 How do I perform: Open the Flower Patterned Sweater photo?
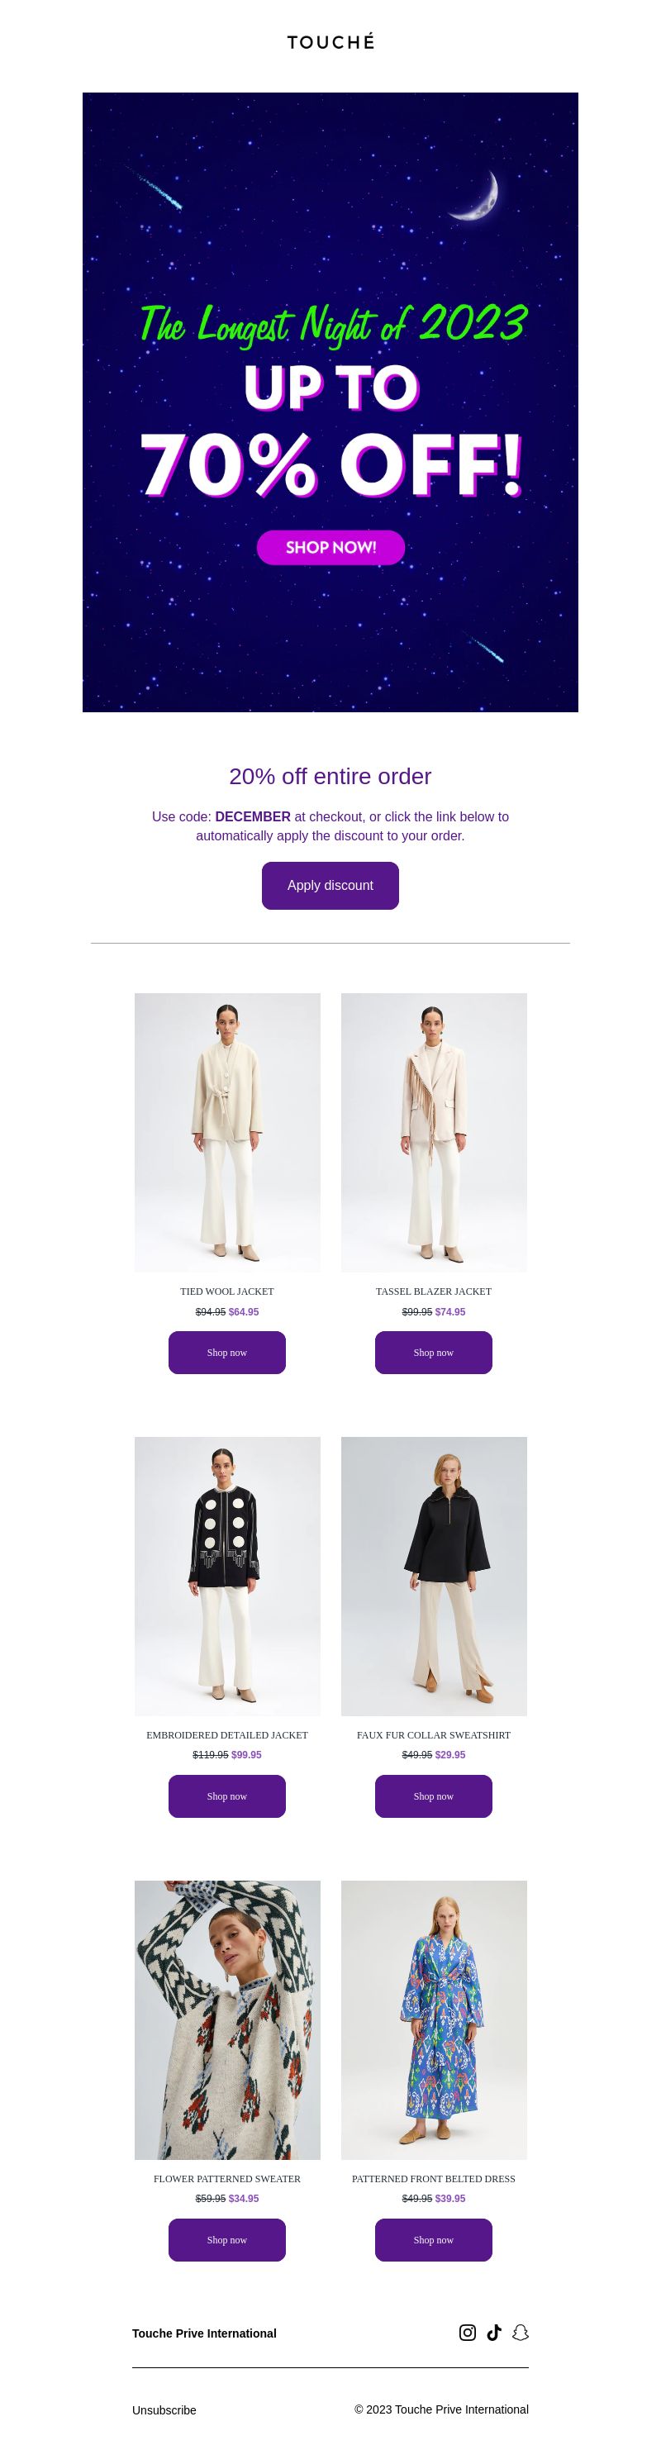tap(227, 2019)
